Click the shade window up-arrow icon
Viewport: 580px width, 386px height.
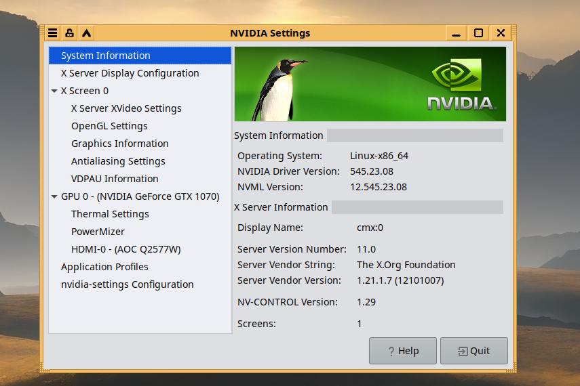[86, 33]
